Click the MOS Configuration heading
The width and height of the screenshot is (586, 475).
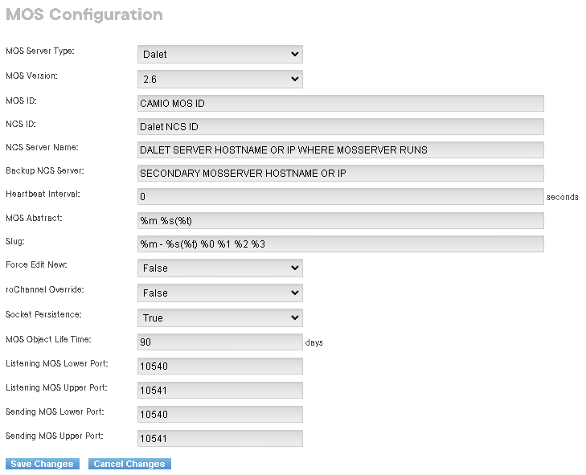(x=84, y=14)
